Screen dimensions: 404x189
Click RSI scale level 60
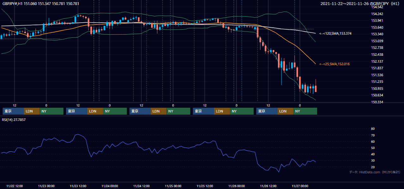pyautogui.click(x=373, y=141)
